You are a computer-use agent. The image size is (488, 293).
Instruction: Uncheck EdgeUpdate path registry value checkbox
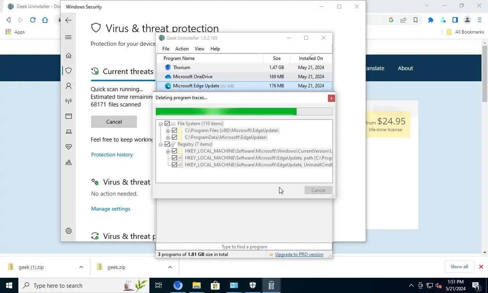pyautogui.click(x=174, y=158)
